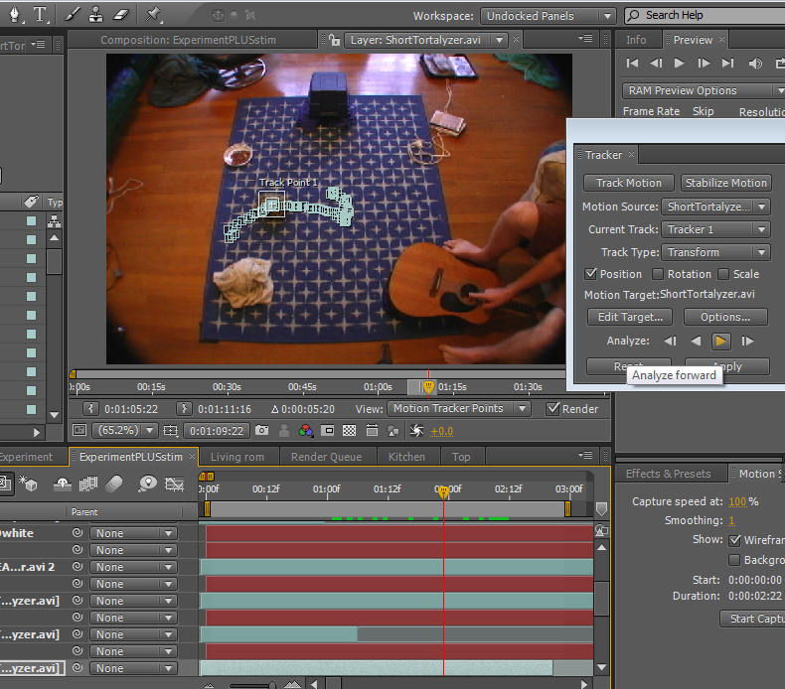Select the Type tool

point(40,15)
